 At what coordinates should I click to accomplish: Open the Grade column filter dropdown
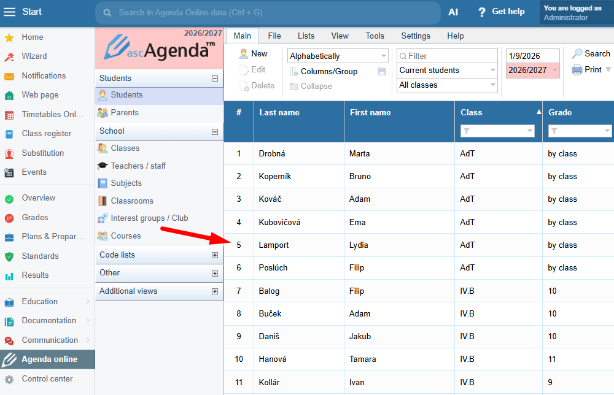580,131
